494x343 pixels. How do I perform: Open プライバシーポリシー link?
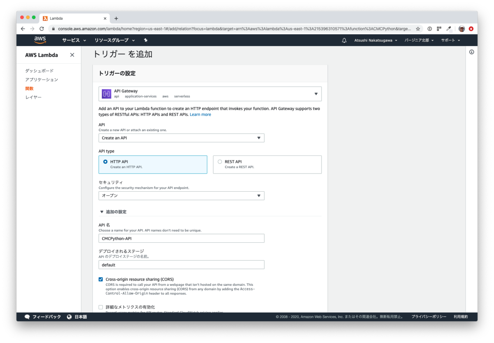click(429, 317)
